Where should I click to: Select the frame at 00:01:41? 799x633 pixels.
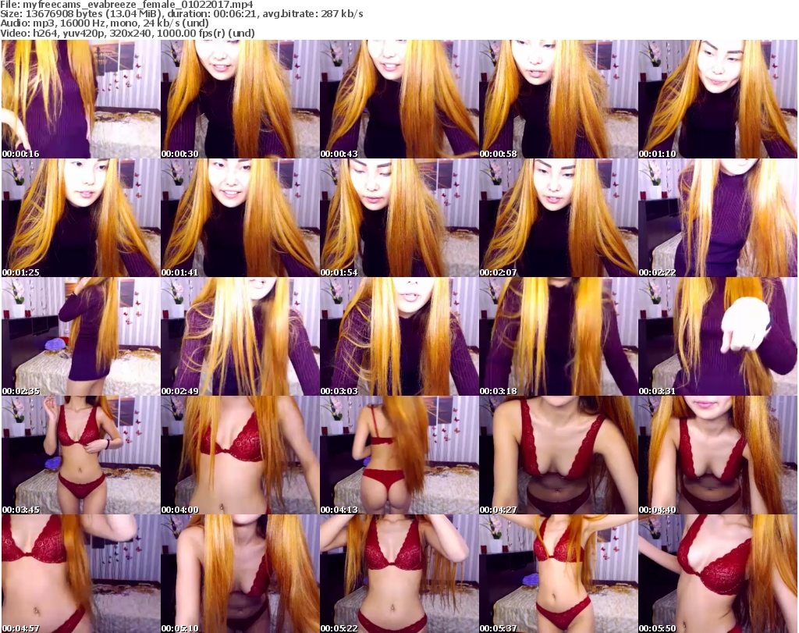point(240,218)
